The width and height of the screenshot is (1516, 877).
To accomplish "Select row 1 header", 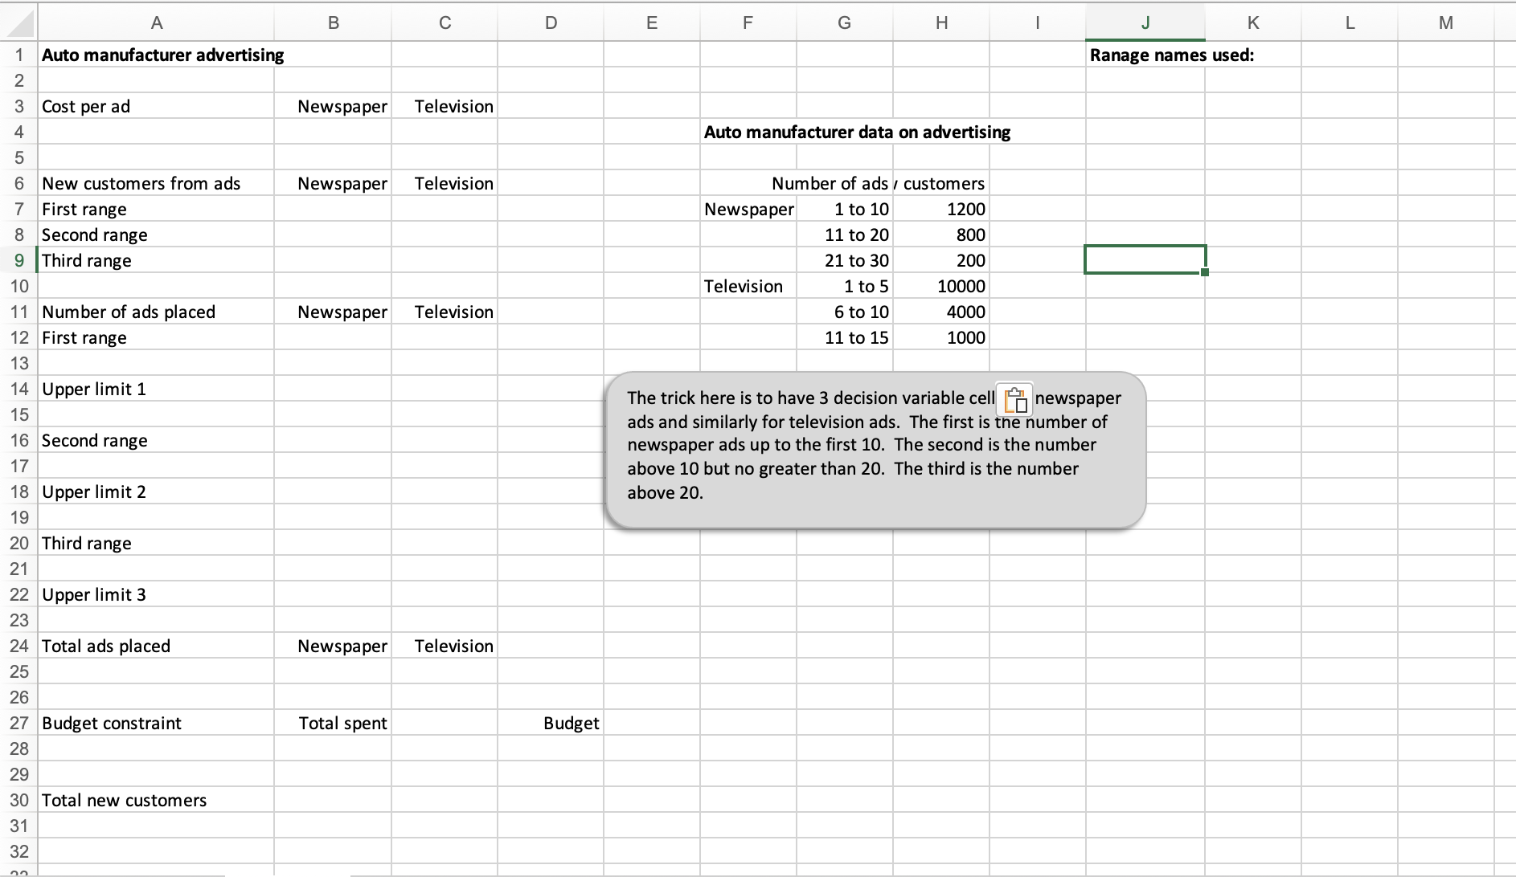I will pos(18,55).
